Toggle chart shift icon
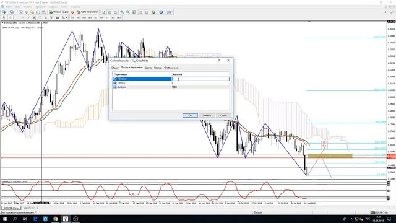 point(147,12)
